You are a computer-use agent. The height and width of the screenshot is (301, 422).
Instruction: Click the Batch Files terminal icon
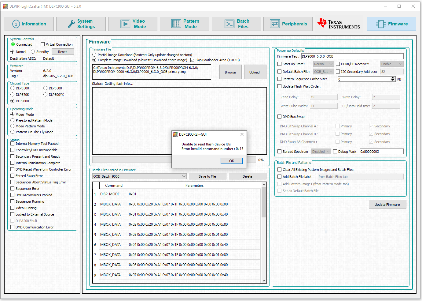[x=229, y=24]
